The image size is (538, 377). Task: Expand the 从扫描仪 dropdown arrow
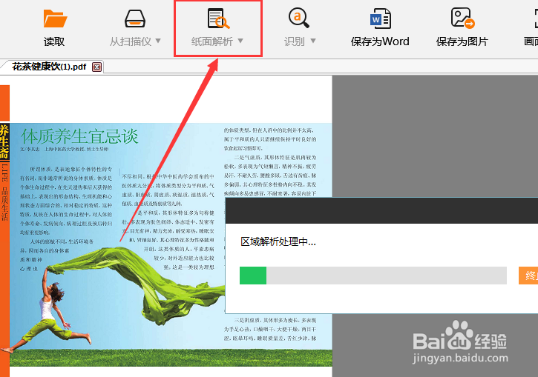pos(158,41)
